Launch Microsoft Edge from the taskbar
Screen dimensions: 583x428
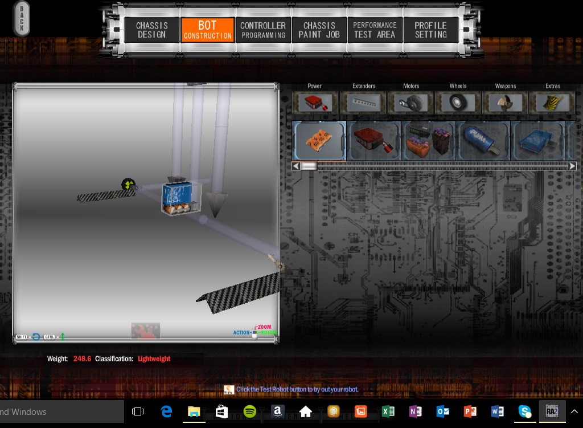[x=166, y=411]
